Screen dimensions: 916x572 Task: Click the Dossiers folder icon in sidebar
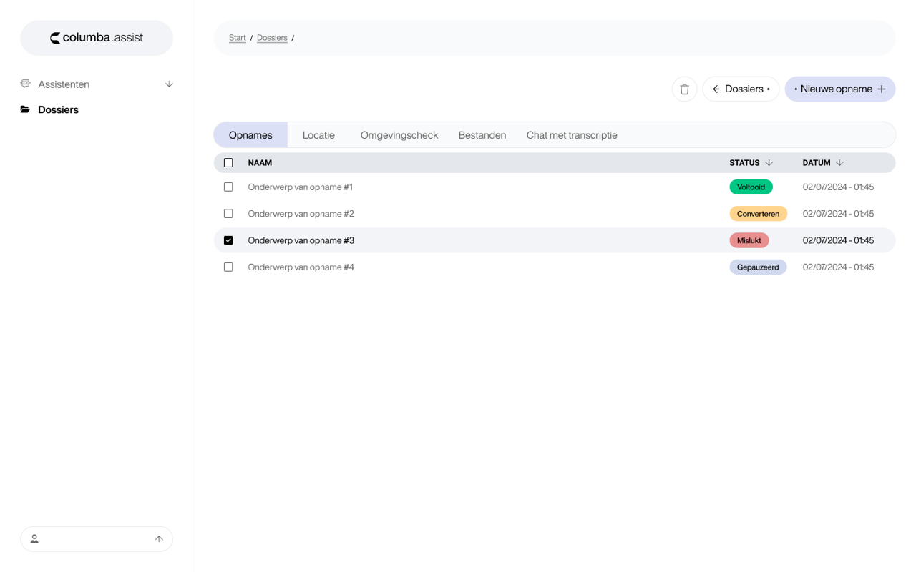(x=26, y=109)
